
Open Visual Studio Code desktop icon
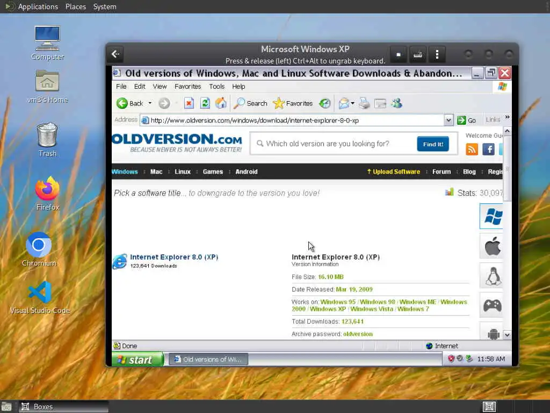40,298
